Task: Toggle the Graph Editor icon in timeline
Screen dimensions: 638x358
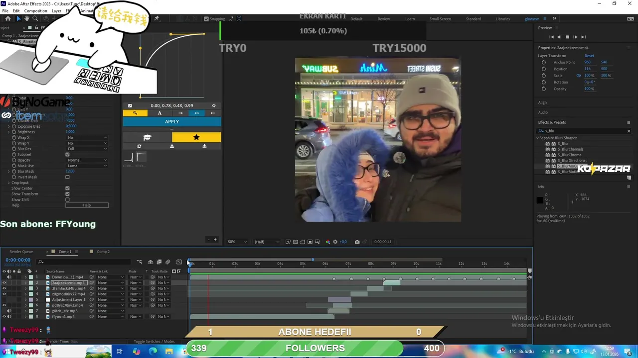Action: [179, 262]
